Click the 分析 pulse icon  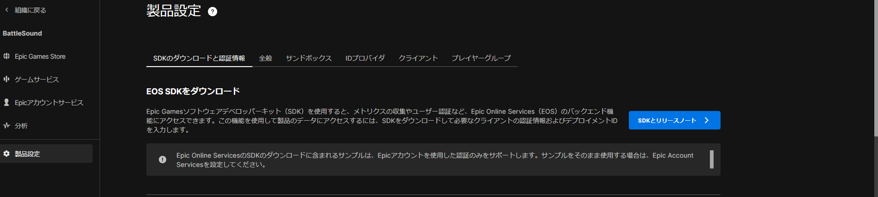tap(6, 125)
